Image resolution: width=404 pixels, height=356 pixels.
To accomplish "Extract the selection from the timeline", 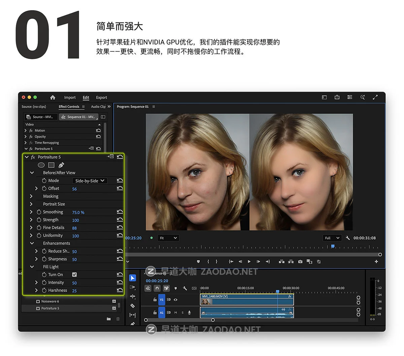I will (291, 262).
